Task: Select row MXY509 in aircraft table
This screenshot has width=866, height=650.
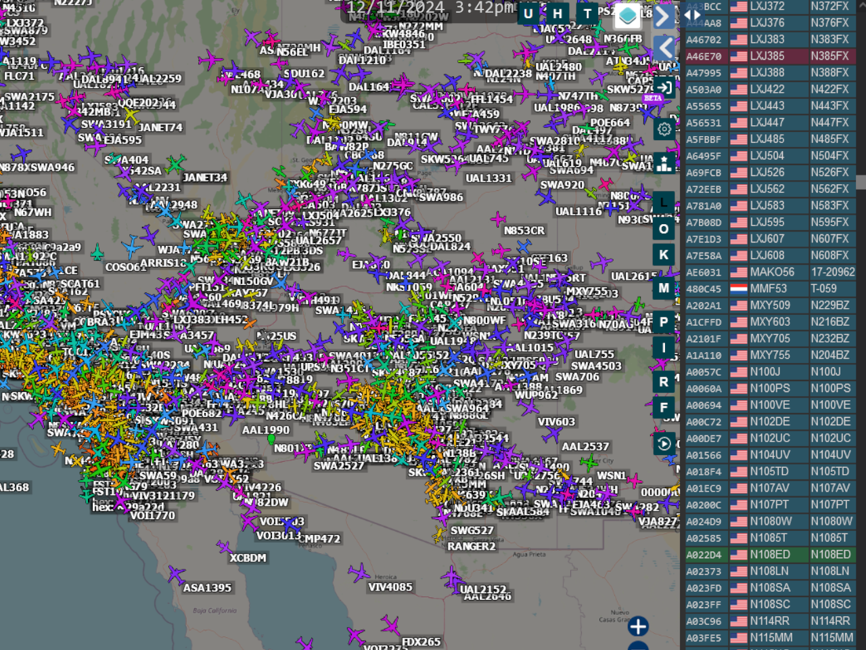Action: click(770, 305)
